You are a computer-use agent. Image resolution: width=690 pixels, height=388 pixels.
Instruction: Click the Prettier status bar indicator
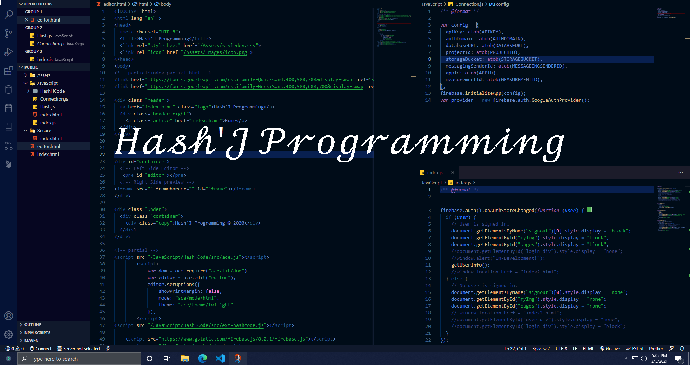pyautogui.click(x=656, y=348)
